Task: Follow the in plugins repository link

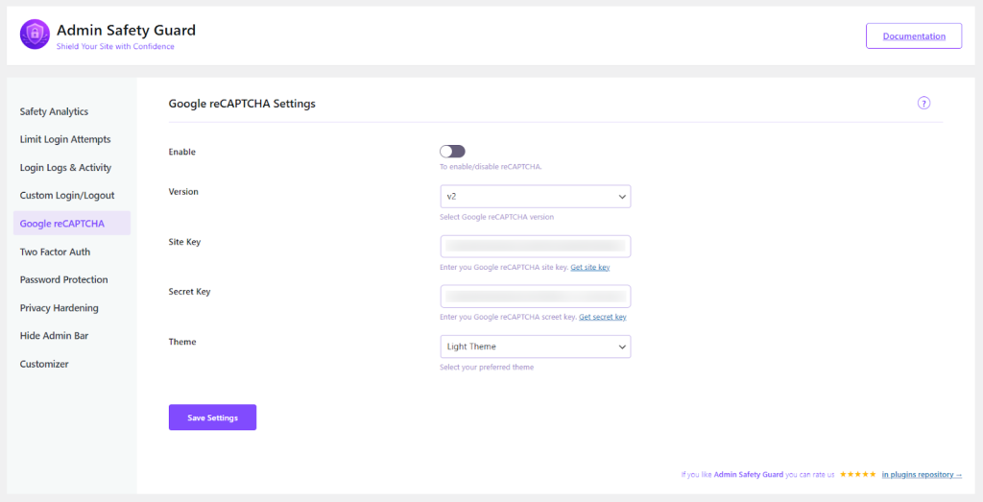Action: pos(922,474)
